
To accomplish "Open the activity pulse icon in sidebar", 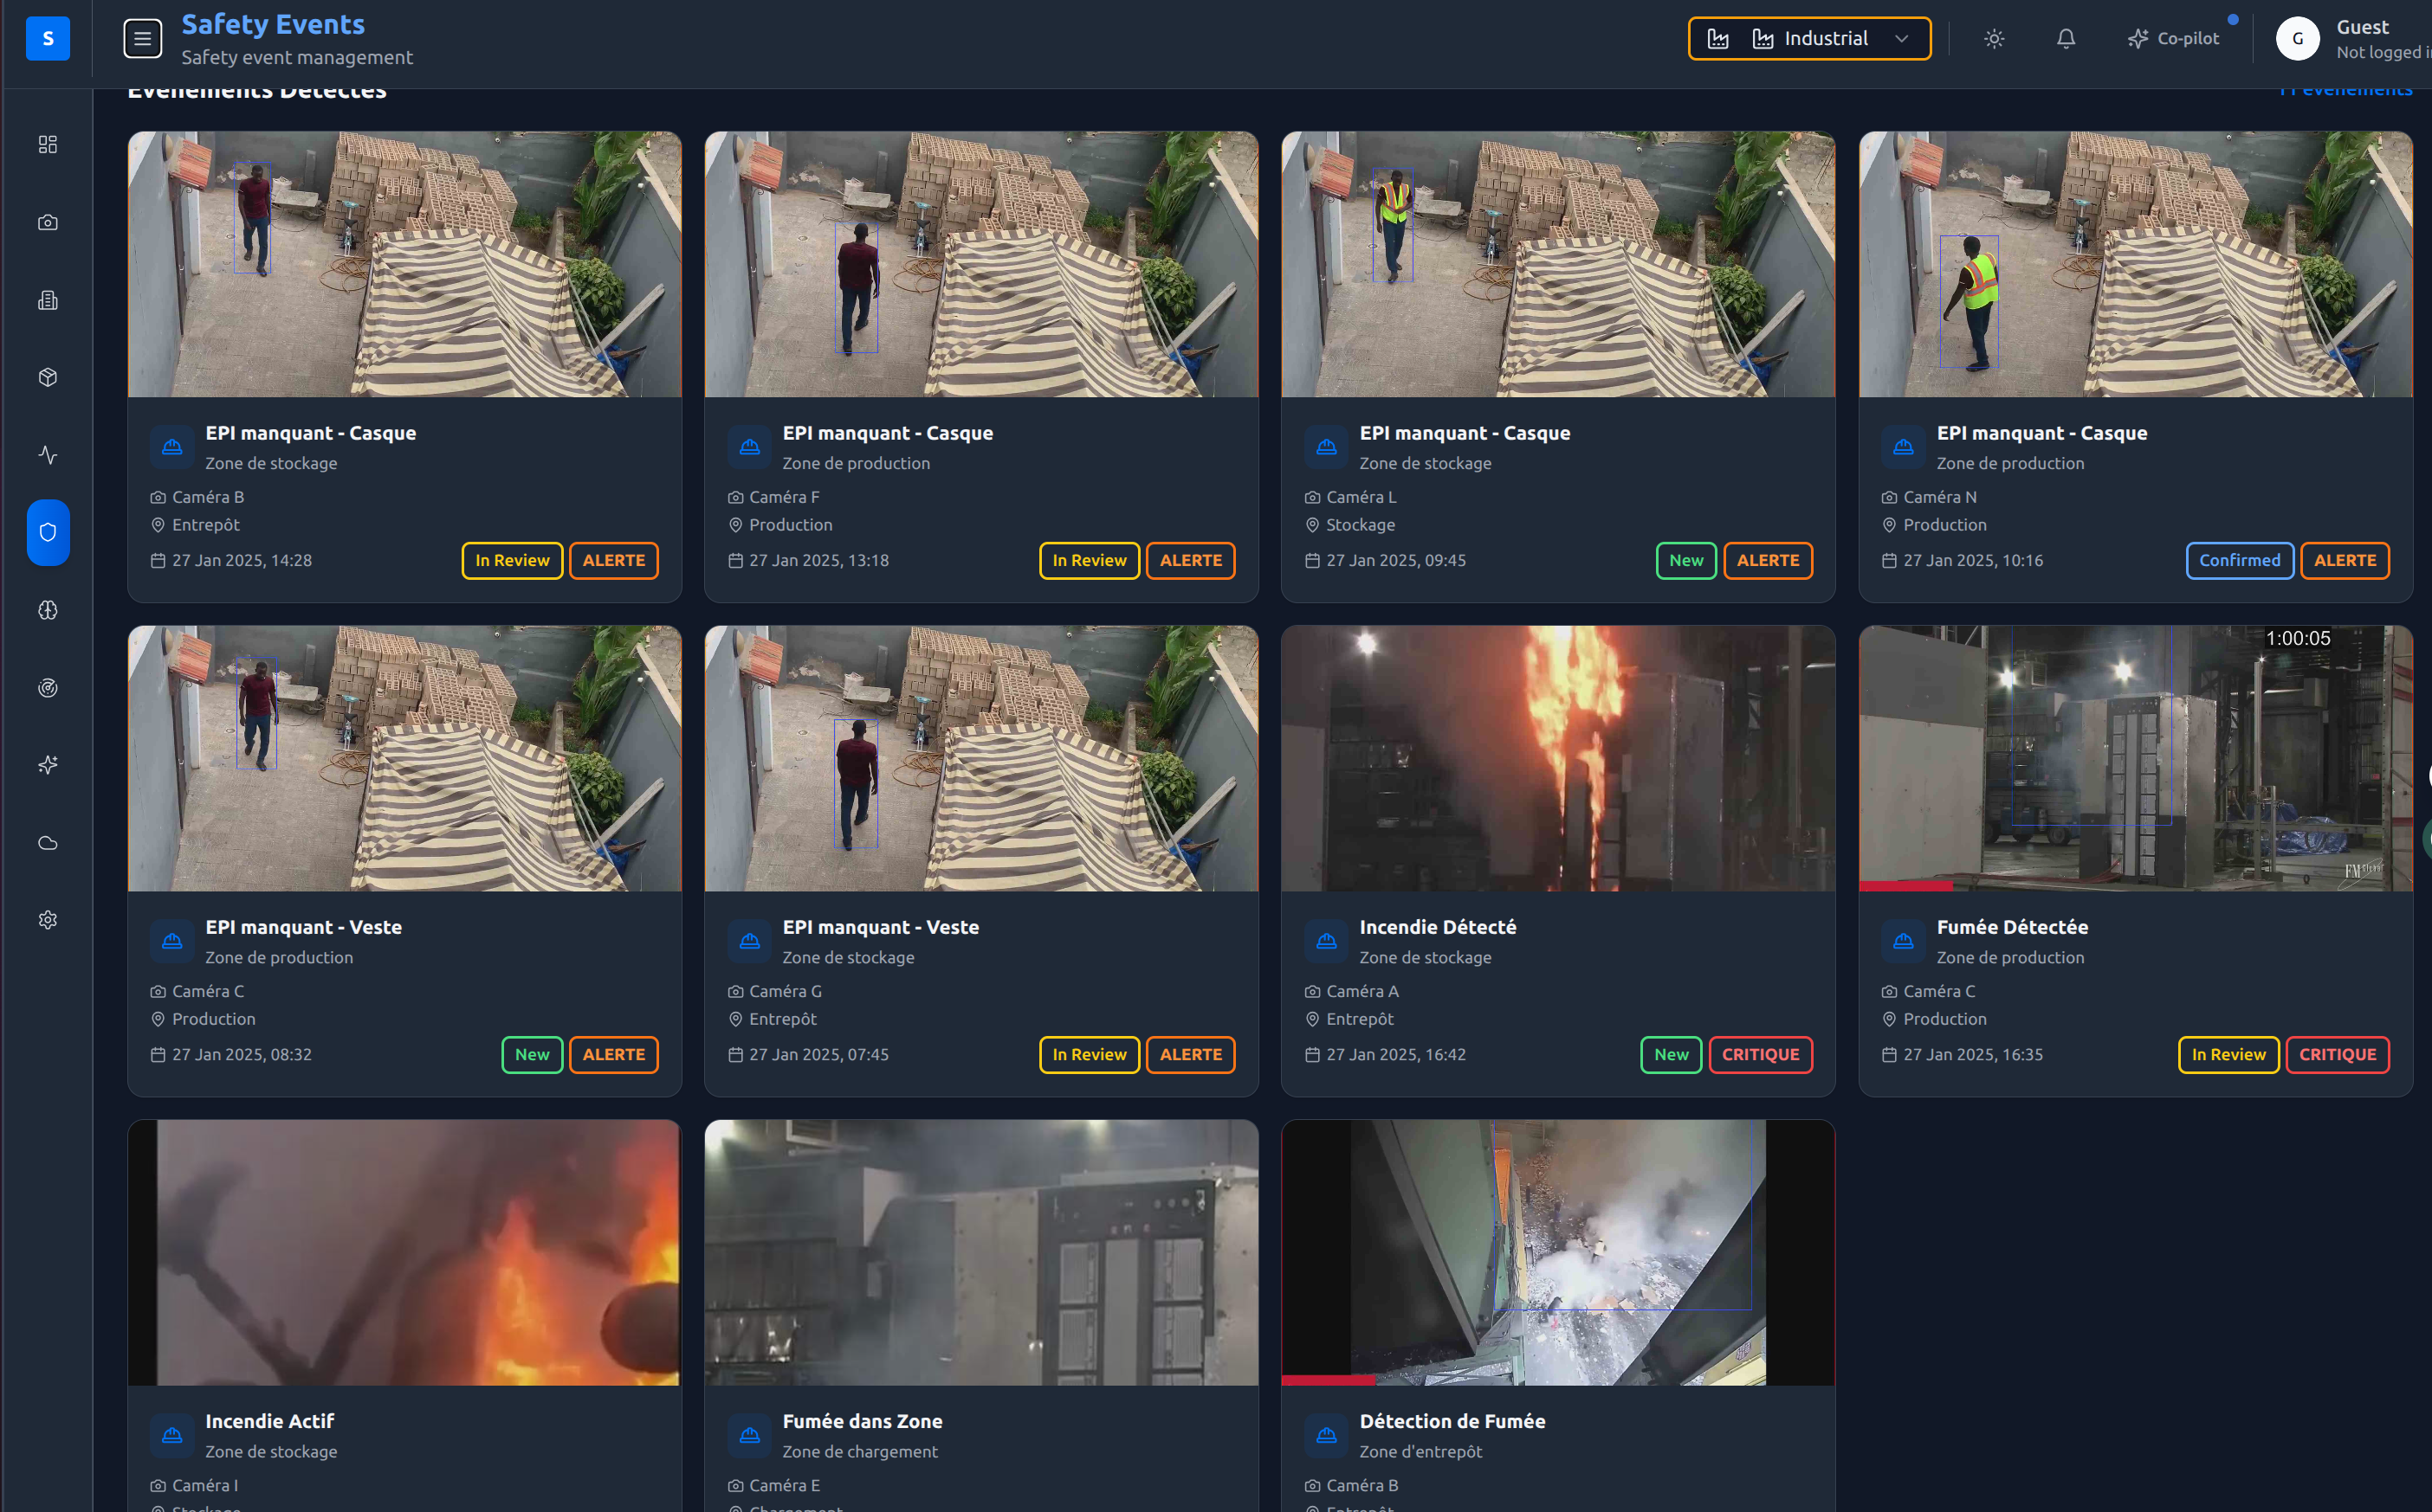I will coord(48,455).
